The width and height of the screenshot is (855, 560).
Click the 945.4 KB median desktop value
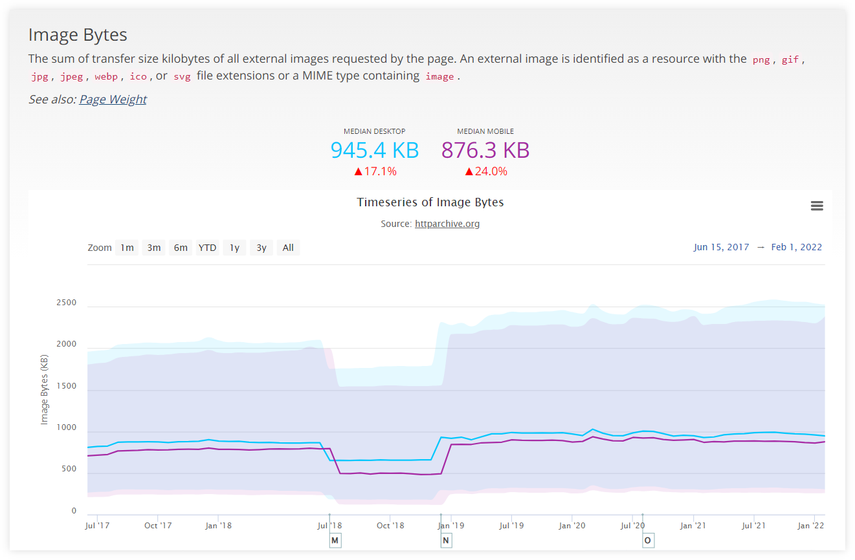pos(375,150)
